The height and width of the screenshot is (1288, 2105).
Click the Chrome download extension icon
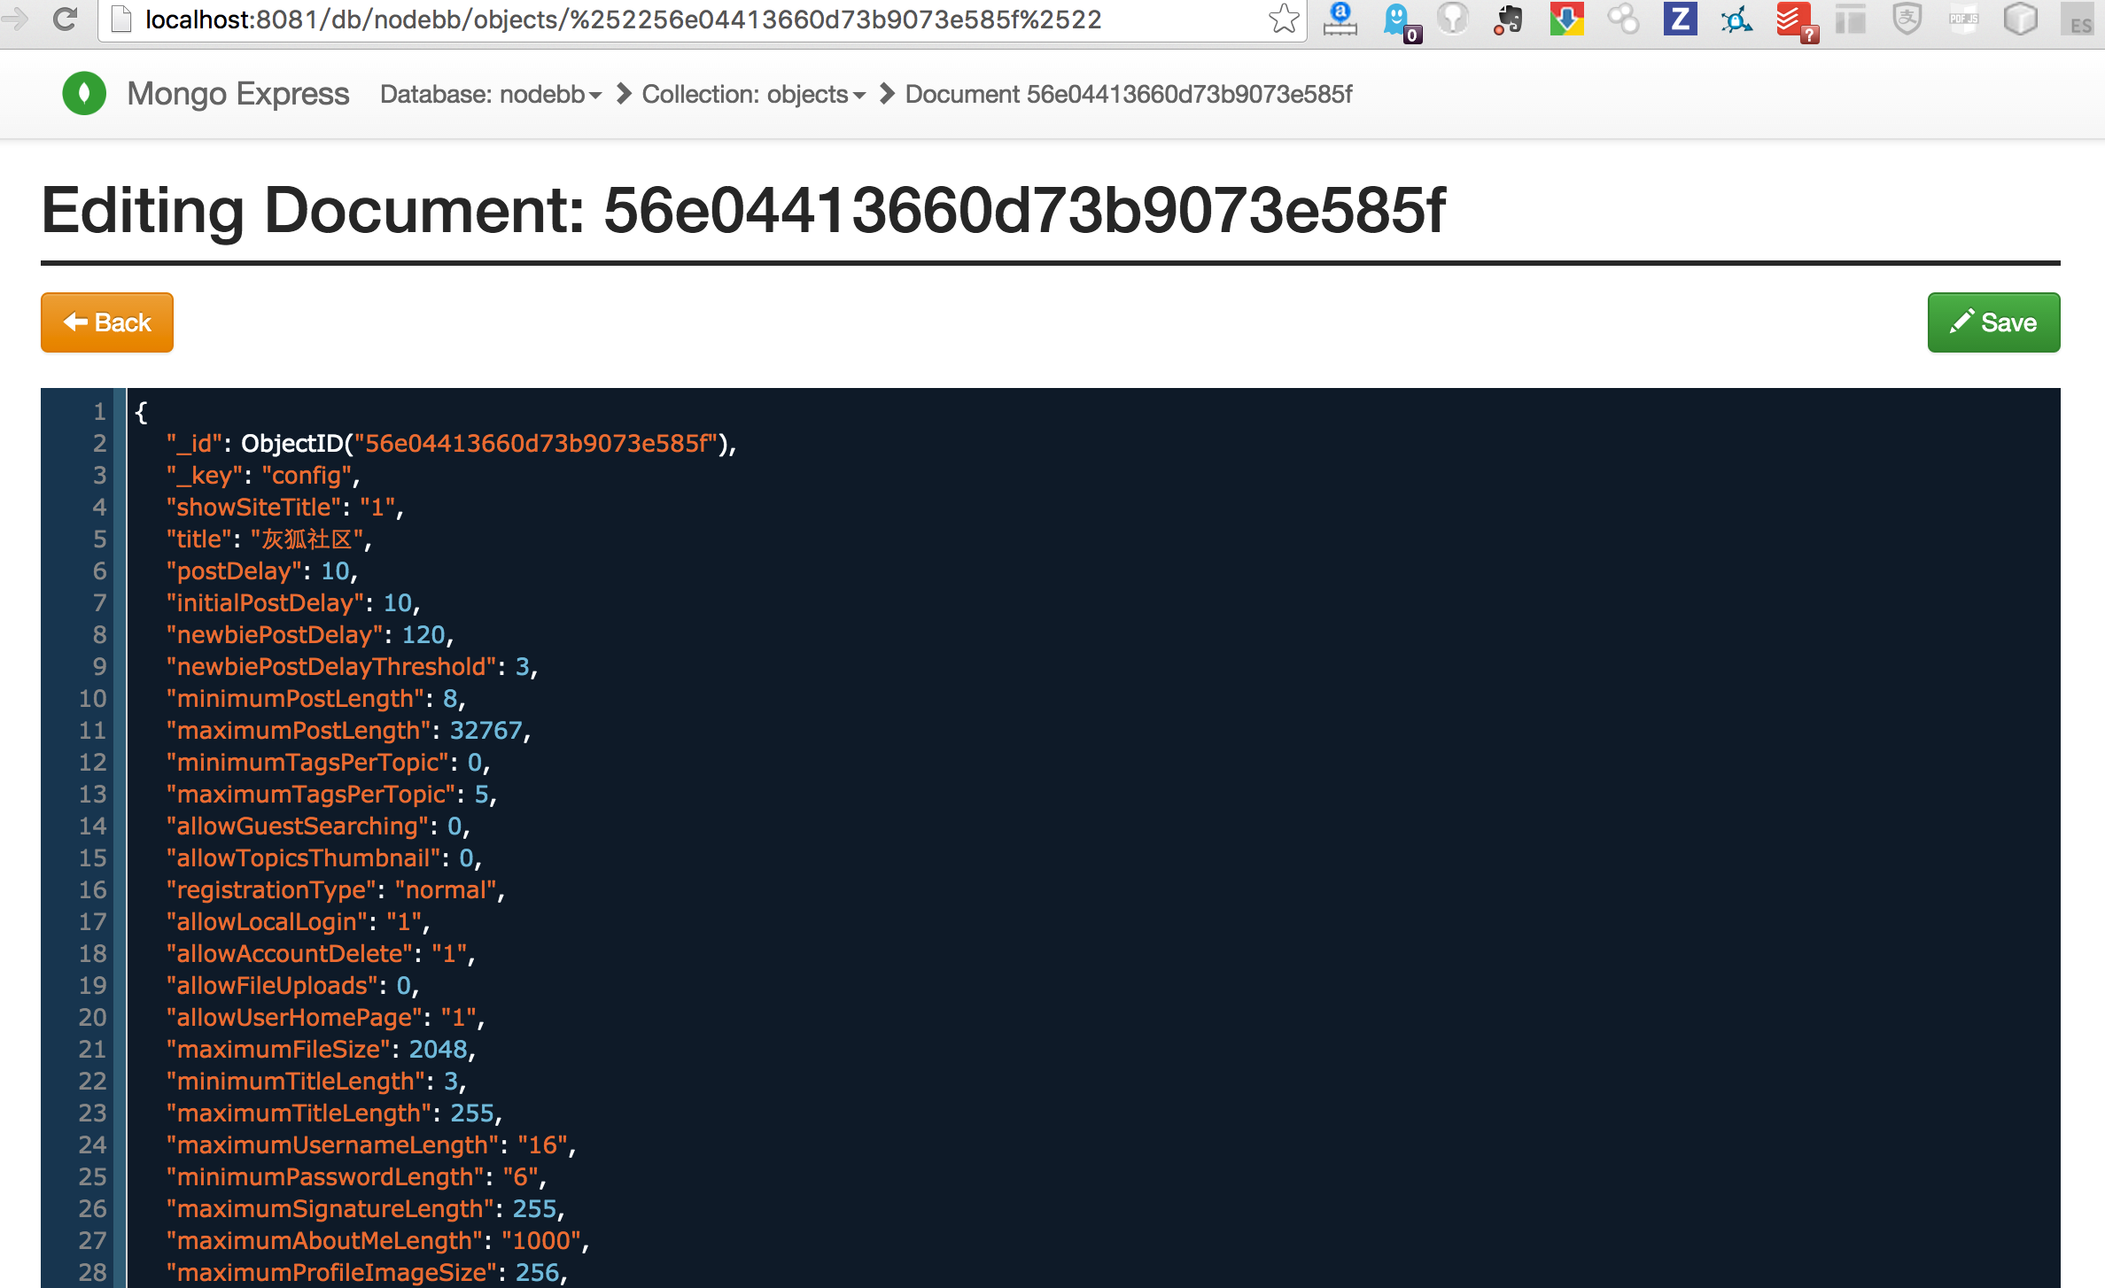click(x=1566, y=19)
